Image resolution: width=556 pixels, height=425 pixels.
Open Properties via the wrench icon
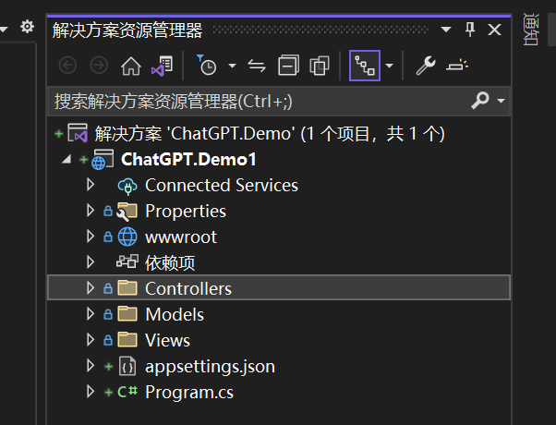pyautogui.click(x=426, y=66)
